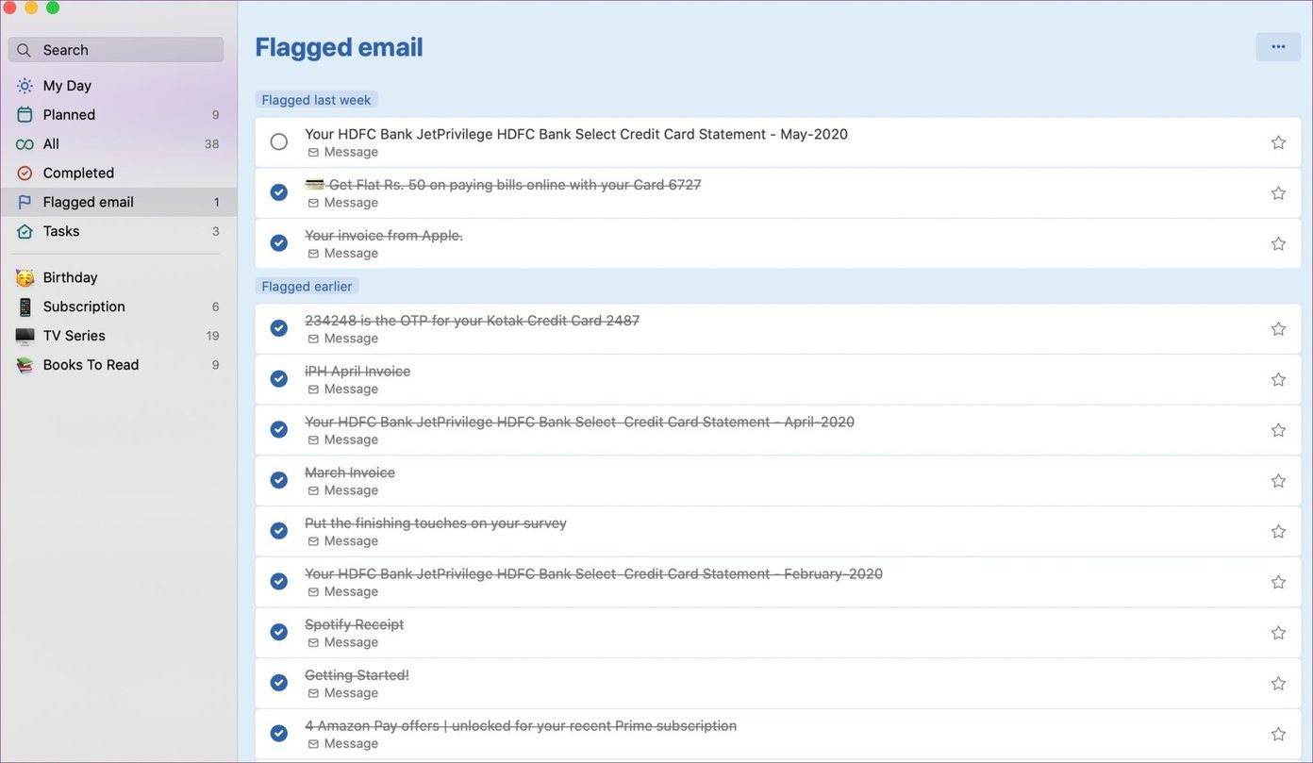Screen dimensions: 1313x763
Task: Star the Spotify Receipt task
Action: click(1278, 632)
